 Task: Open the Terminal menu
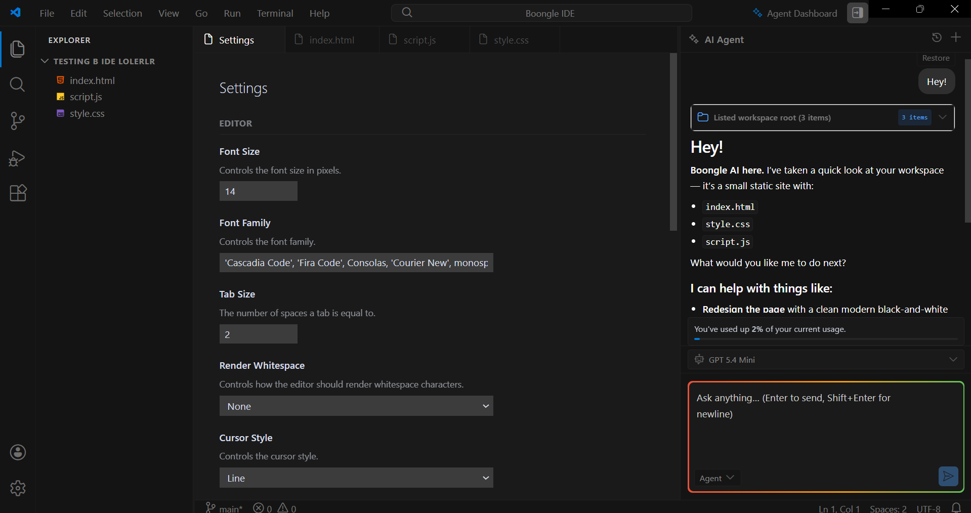[x=275, y=13]
